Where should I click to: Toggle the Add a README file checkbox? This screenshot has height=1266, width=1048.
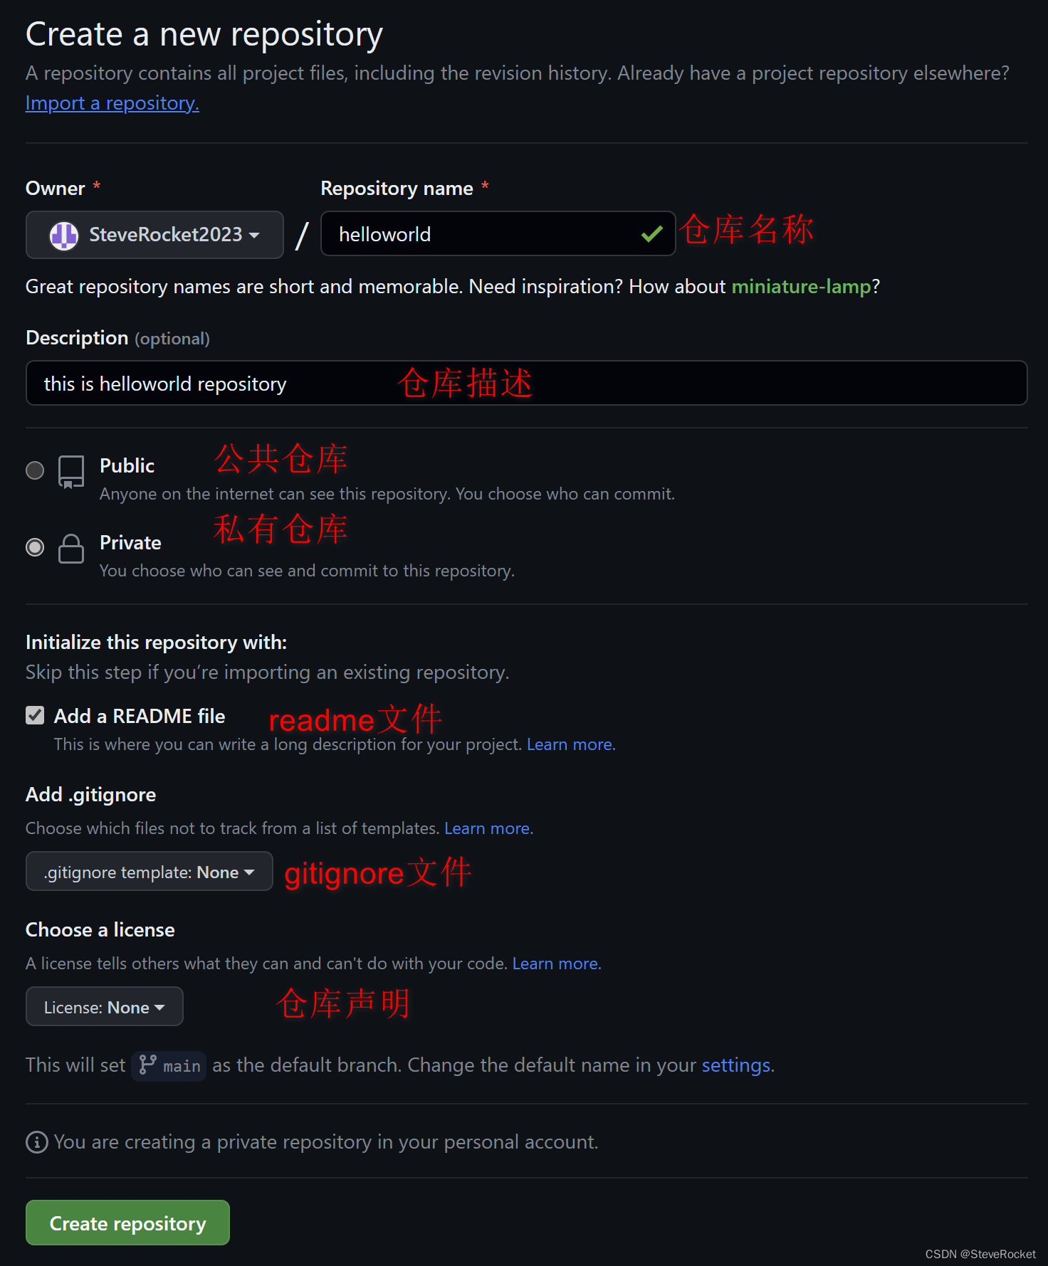tap(35, 715)
